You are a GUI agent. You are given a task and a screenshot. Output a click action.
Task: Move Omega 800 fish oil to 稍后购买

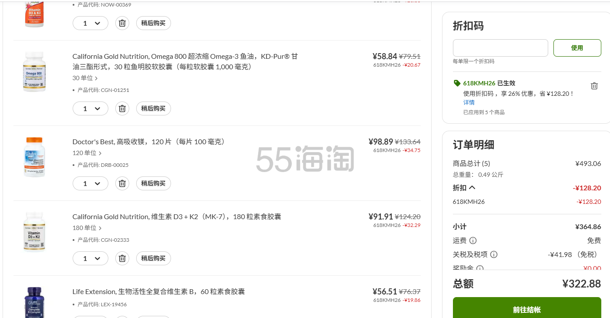coord(154,108)
